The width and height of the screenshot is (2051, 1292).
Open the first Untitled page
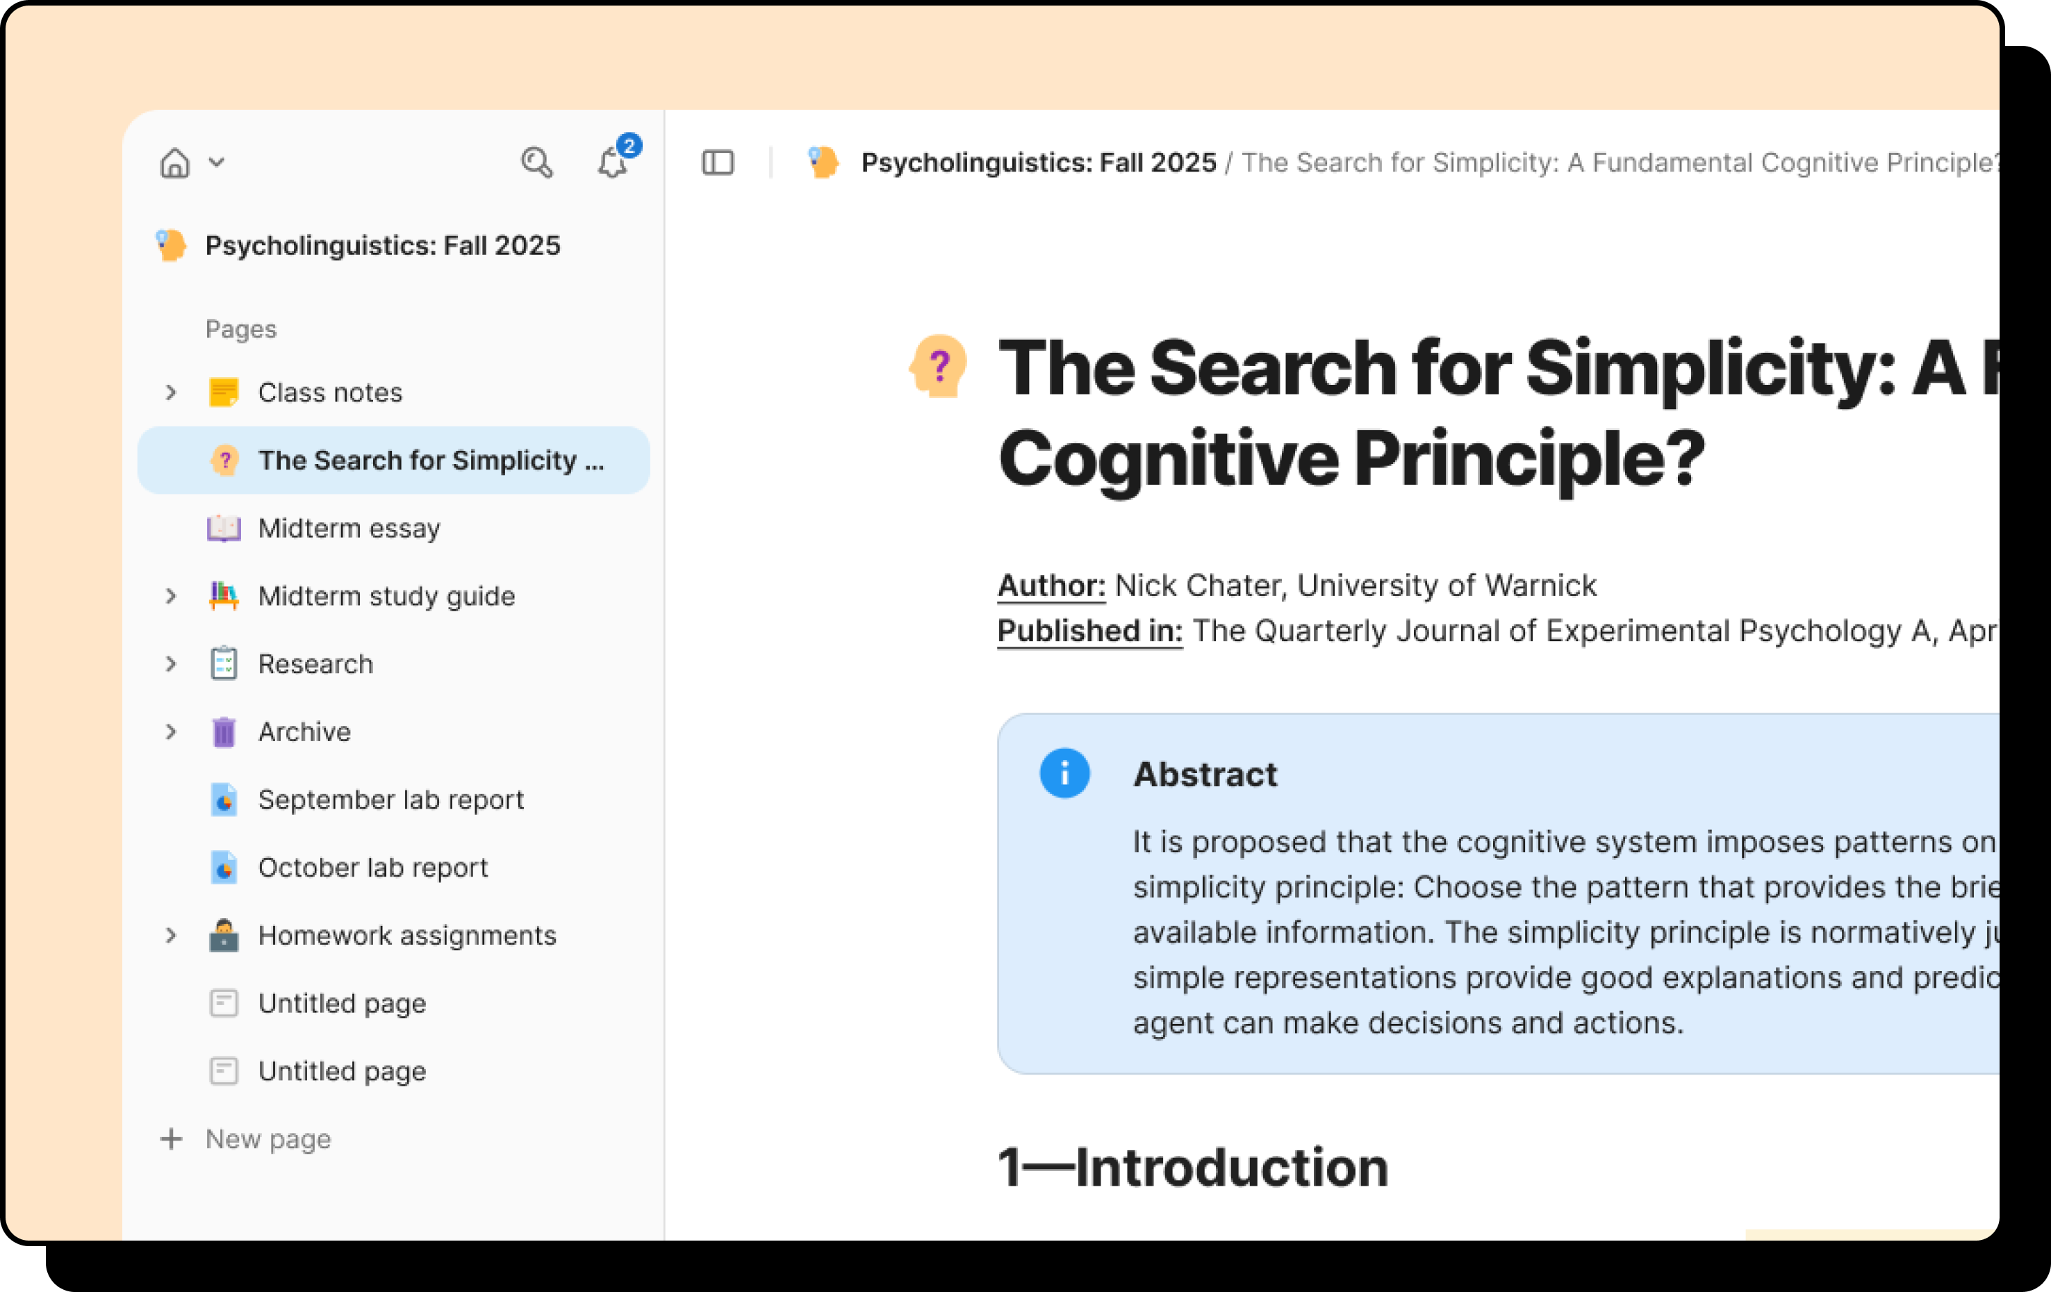(x=342, y=1003)
